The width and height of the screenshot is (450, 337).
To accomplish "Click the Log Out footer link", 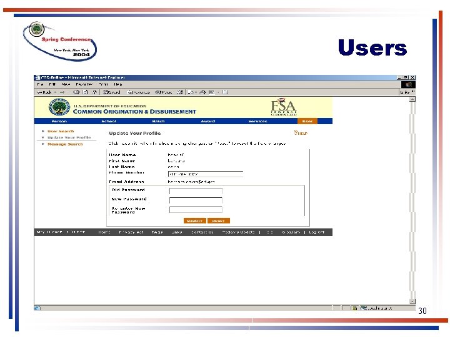I will tap(317, 232).
